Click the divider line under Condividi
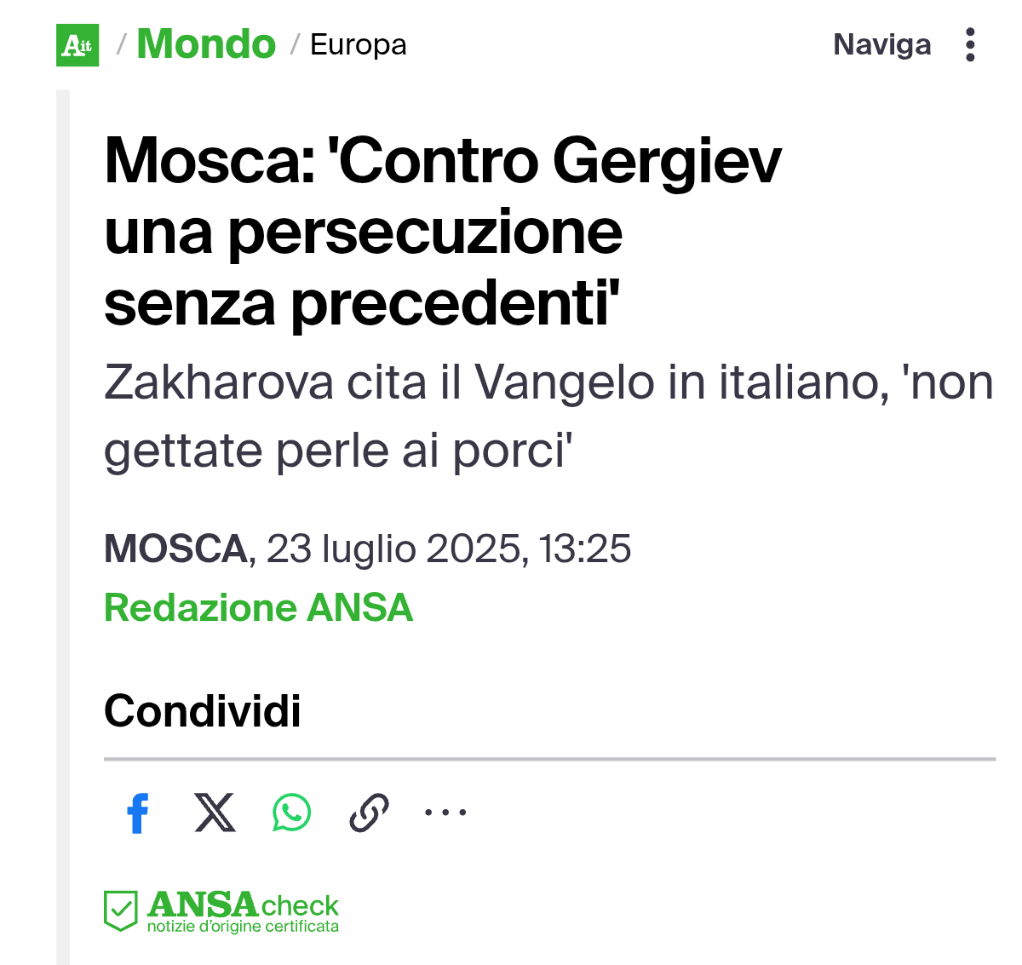Screen dimensions: 1022x965 [x=549, y=758]
